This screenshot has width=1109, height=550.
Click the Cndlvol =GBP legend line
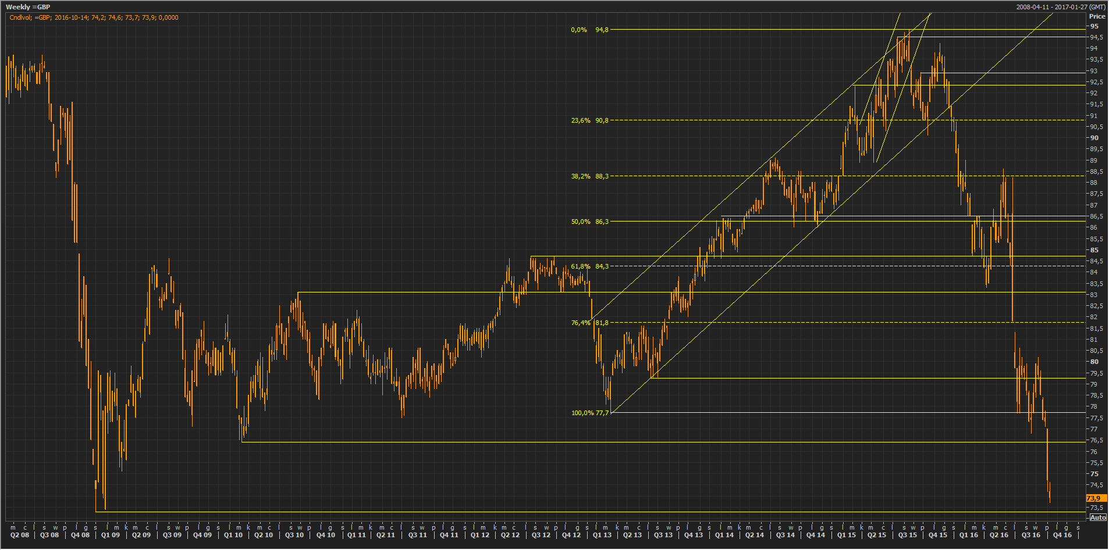point(94,17)
